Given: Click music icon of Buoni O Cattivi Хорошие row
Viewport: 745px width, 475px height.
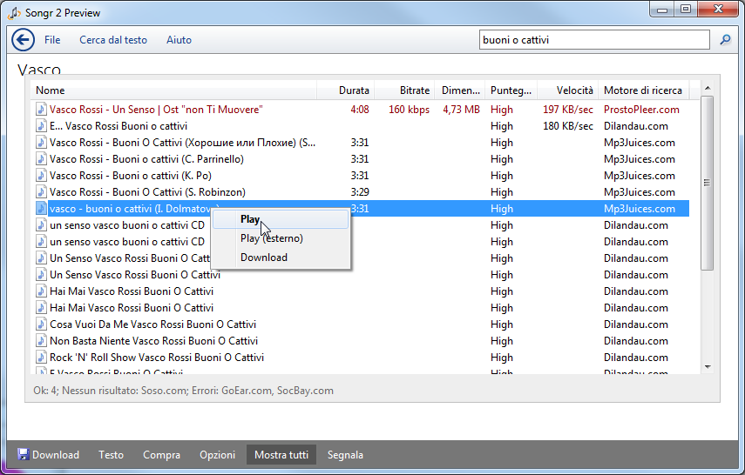Looking at the screenshot, I should 41,143.
